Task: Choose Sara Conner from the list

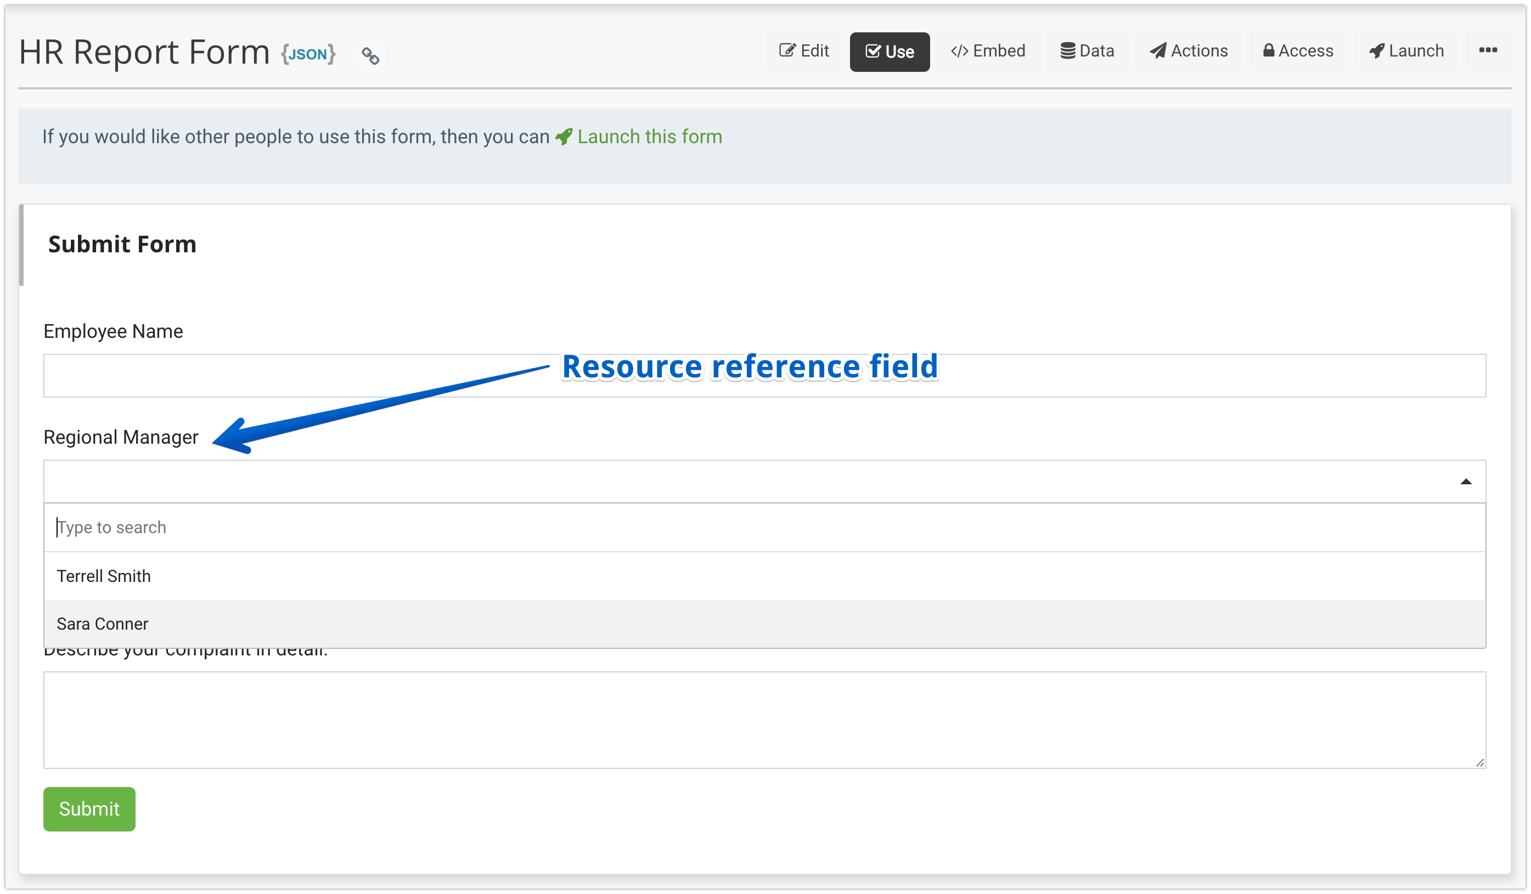Action: tap(103, 624)
